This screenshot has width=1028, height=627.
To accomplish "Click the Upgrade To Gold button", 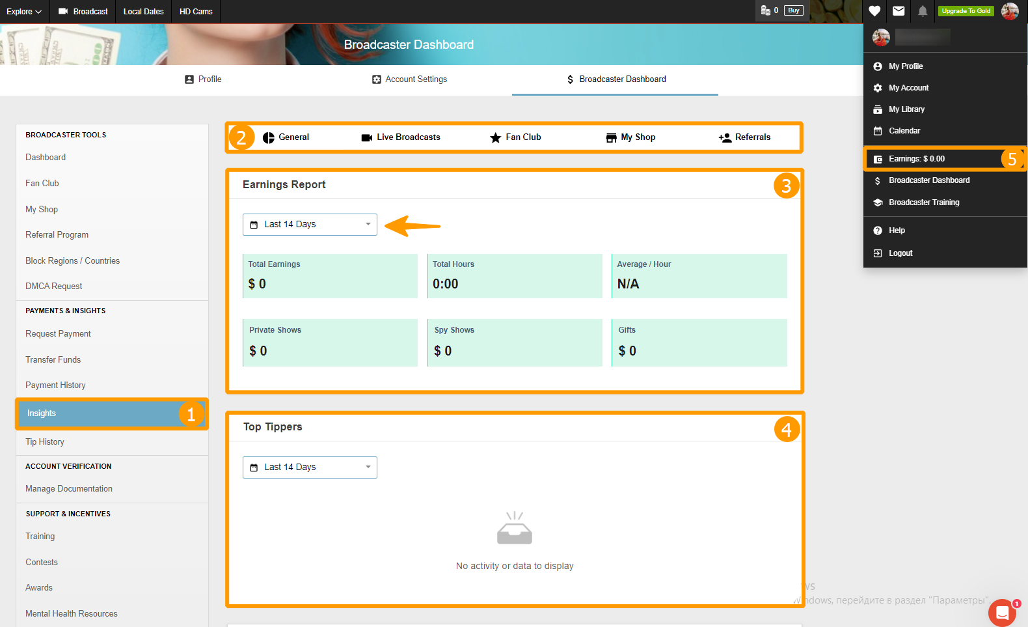I will pyautogui.click(x=966, y=11).
